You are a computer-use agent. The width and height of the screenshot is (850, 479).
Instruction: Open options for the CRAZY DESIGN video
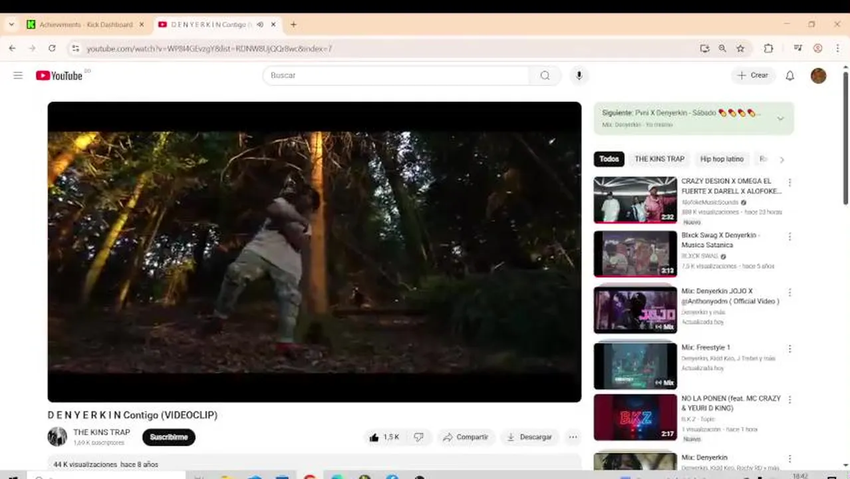(790, 182)
